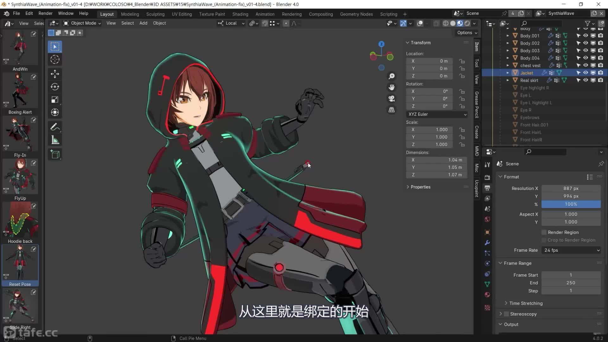Select the Scale tool
The height and width of the screenshot is (342, 608).
coord(55,99)
